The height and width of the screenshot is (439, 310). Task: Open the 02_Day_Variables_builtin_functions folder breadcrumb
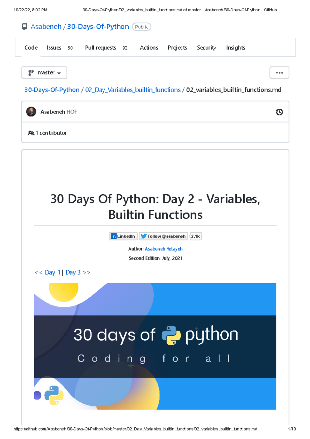[133, 90]
